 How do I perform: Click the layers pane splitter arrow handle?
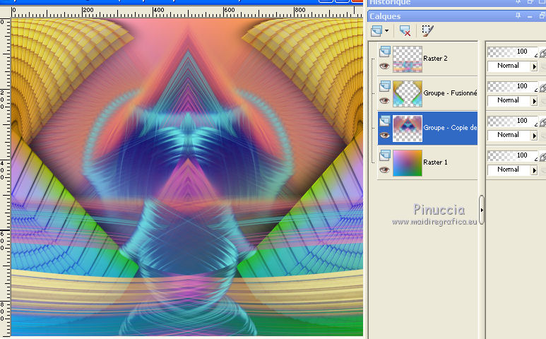pos(482,210)
